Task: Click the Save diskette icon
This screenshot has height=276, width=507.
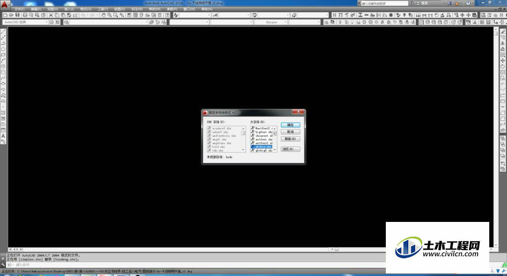Action: (17, 15)
